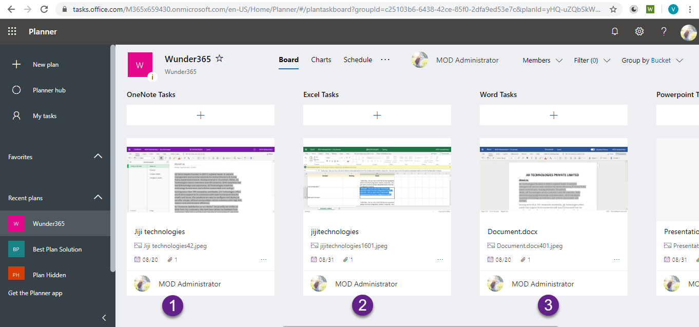Open Group by Bucket dropdown
The height and width of the screenshot is (327, 699).
coord(652,61)
